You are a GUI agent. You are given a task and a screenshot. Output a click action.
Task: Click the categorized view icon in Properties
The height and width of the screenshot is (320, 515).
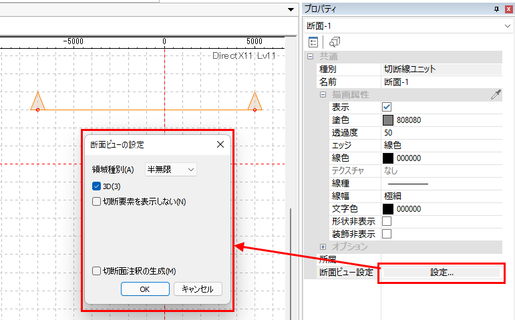click(x=313, y=41)
